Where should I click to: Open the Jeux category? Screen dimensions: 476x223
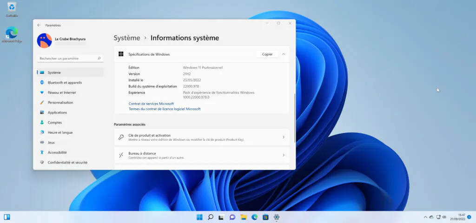tap(71, 142)
